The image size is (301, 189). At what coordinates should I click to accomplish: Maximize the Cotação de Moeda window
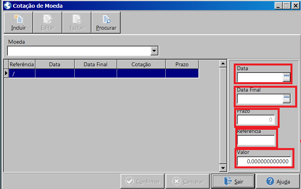[287, 5]
